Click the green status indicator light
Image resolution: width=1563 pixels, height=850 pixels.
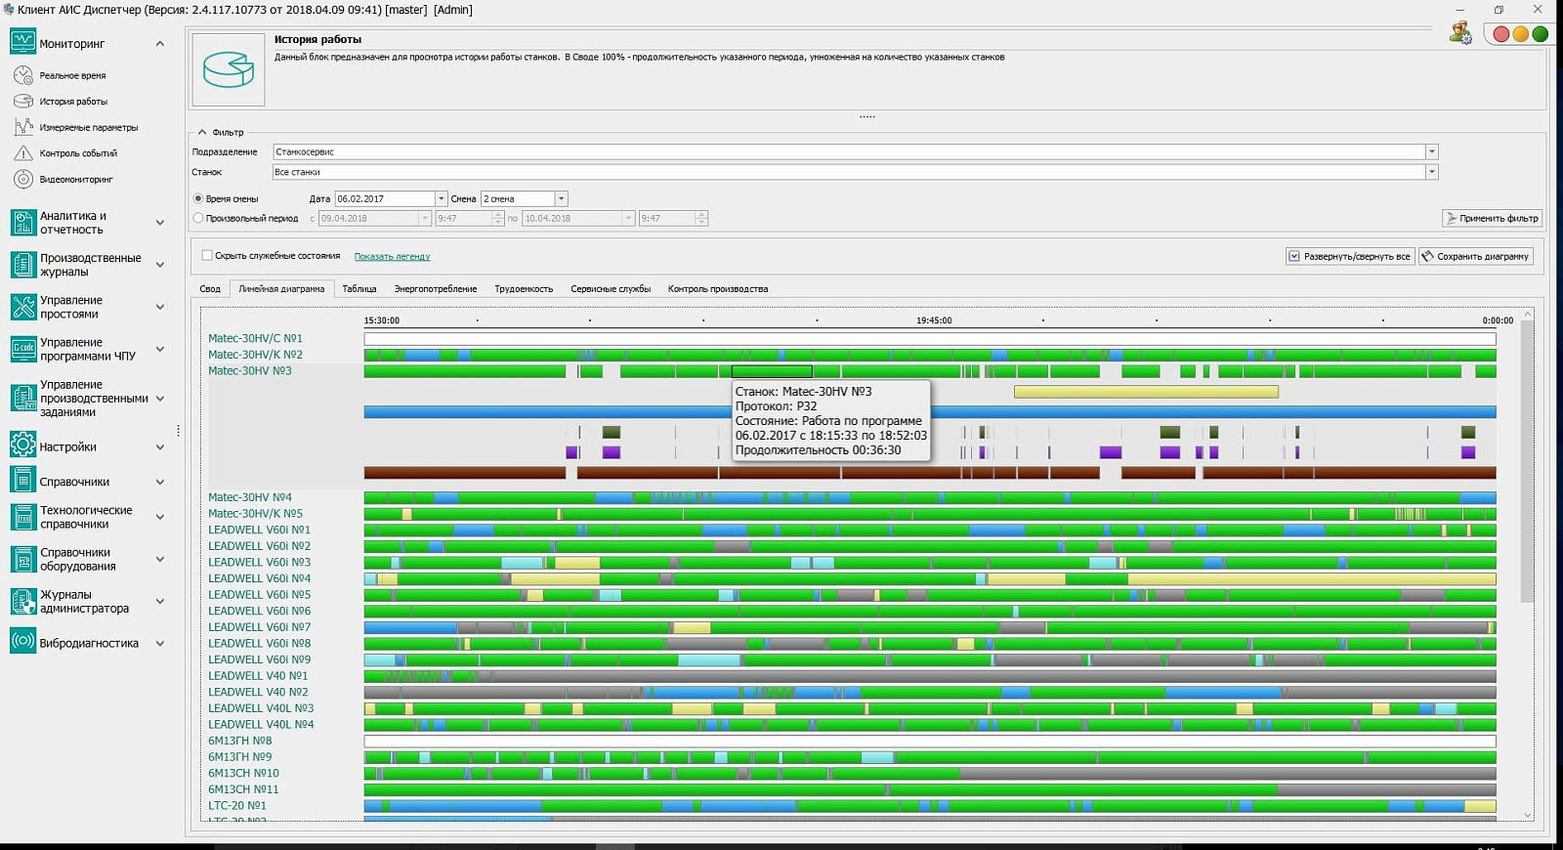tap(1540, 34)
